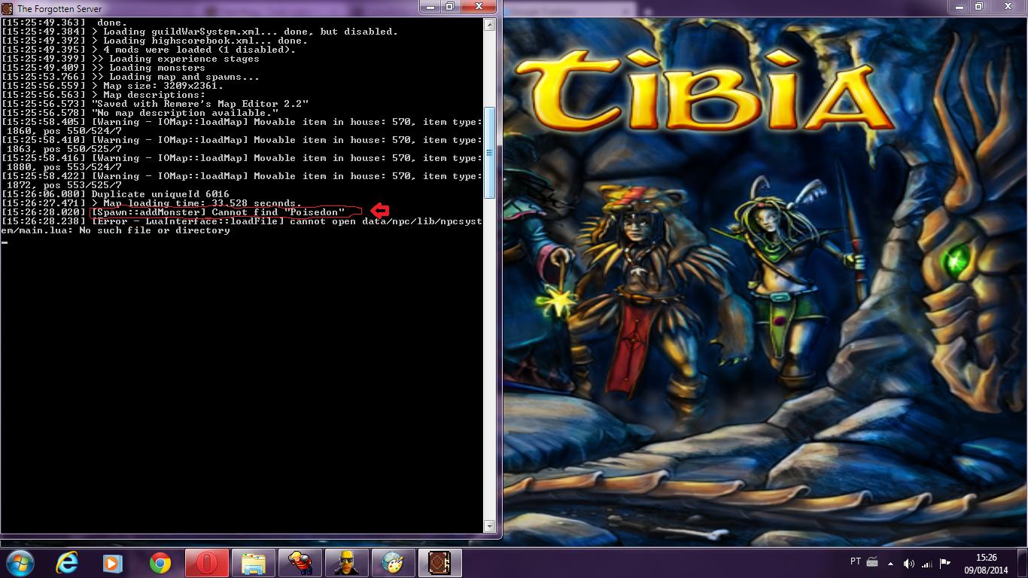The height and width of the screenshot is (578, 1028).
Task: Click the 'Loading experience stages' console line
Action: click(130, 59)
